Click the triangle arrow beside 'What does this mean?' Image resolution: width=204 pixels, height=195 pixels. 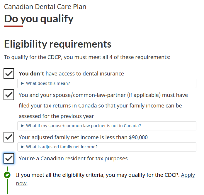click(x=23, y=83)
